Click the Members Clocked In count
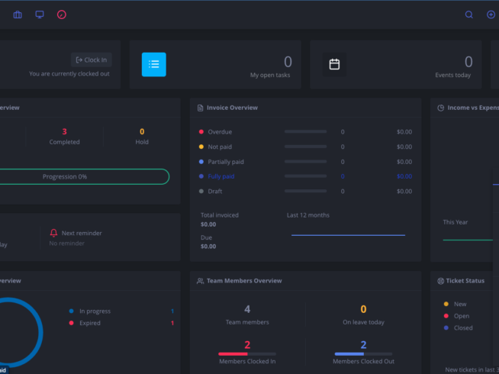Screen dimensions: 499x374 [247, 345]
